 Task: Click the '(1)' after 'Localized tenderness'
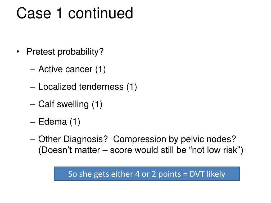(x=132, y=87)
